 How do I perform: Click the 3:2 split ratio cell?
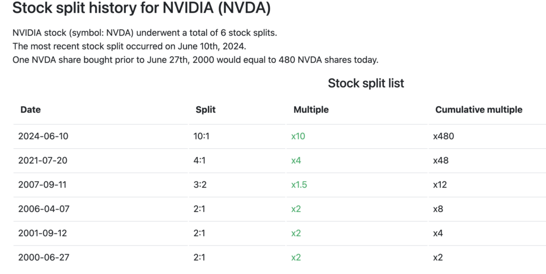tap(200, 185)
